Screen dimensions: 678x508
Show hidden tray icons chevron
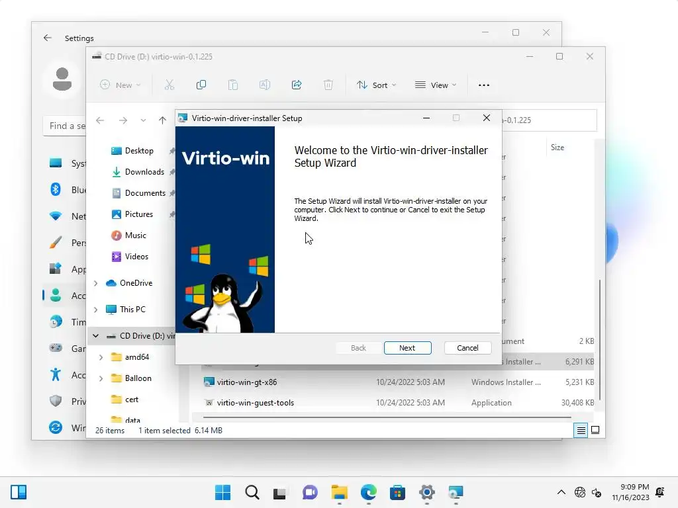pyautogui.click(x=561, y=492)
